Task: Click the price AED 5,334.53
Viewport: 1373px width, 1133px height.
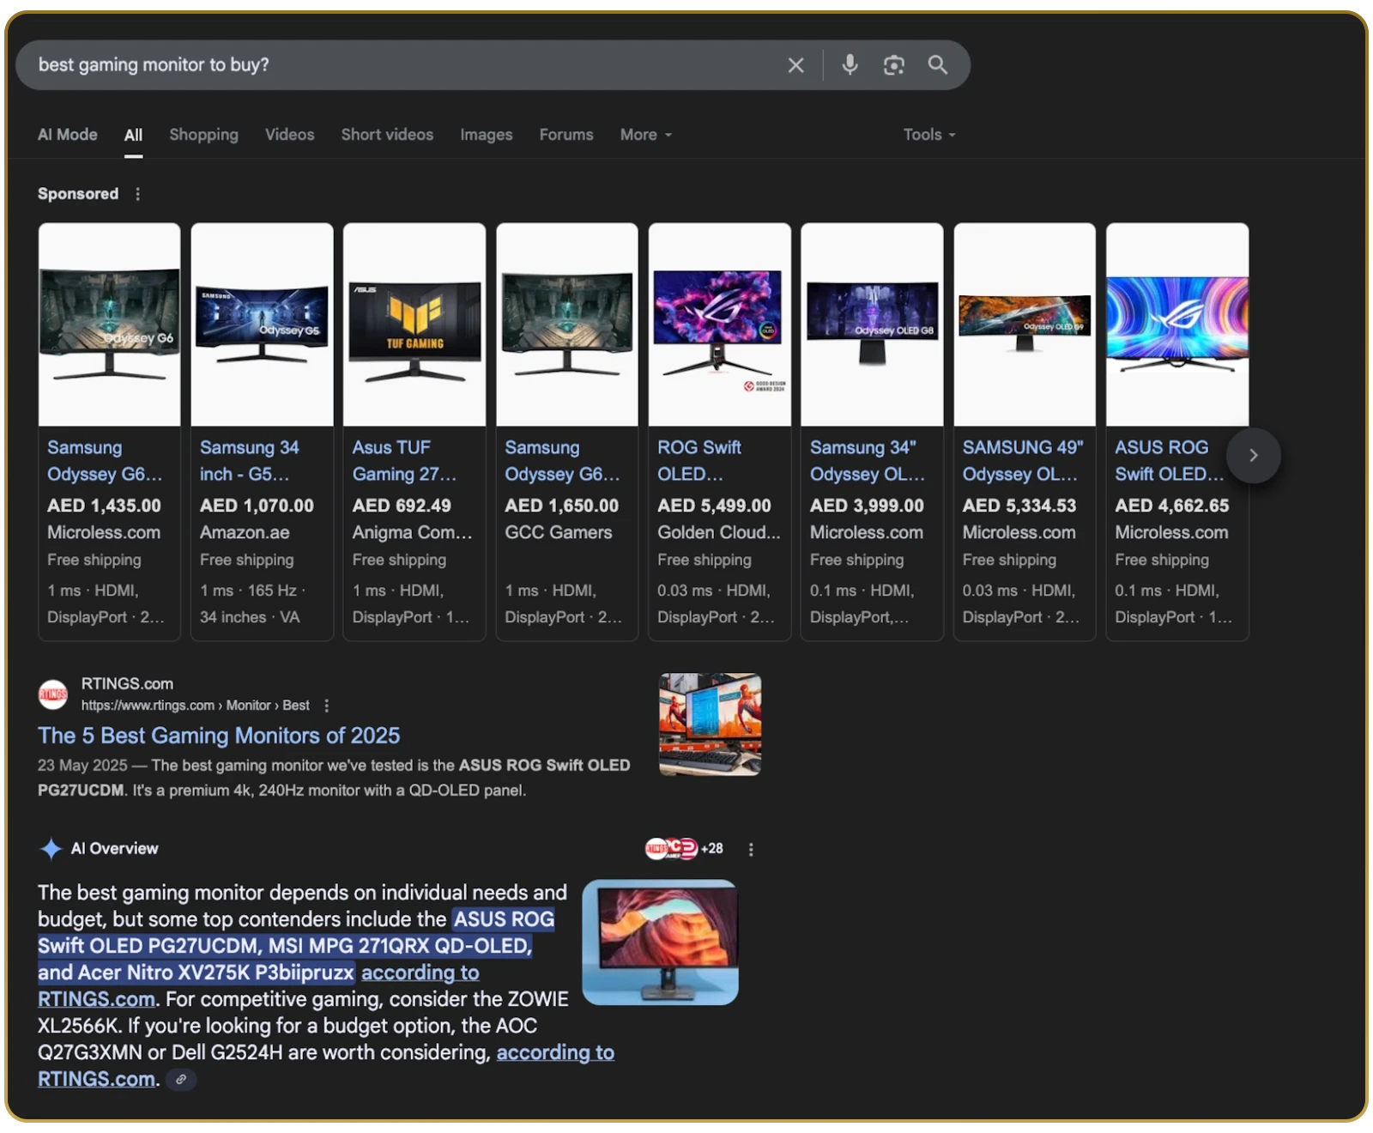Action: pos(1019,506)
